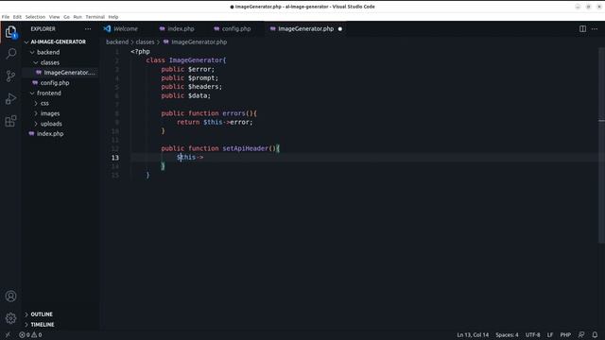605x340 pixels.
Task: Switch to the index.php tab
Action: pyautogui.click(x=181, y=29)
